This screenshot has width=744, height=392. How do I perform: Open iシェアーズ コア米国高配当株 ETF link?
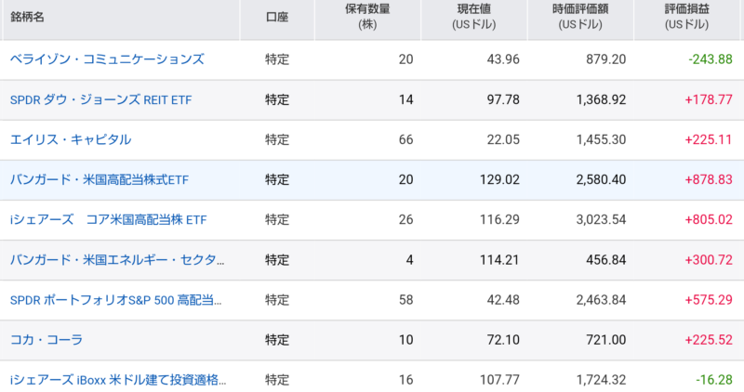(108, 220)
